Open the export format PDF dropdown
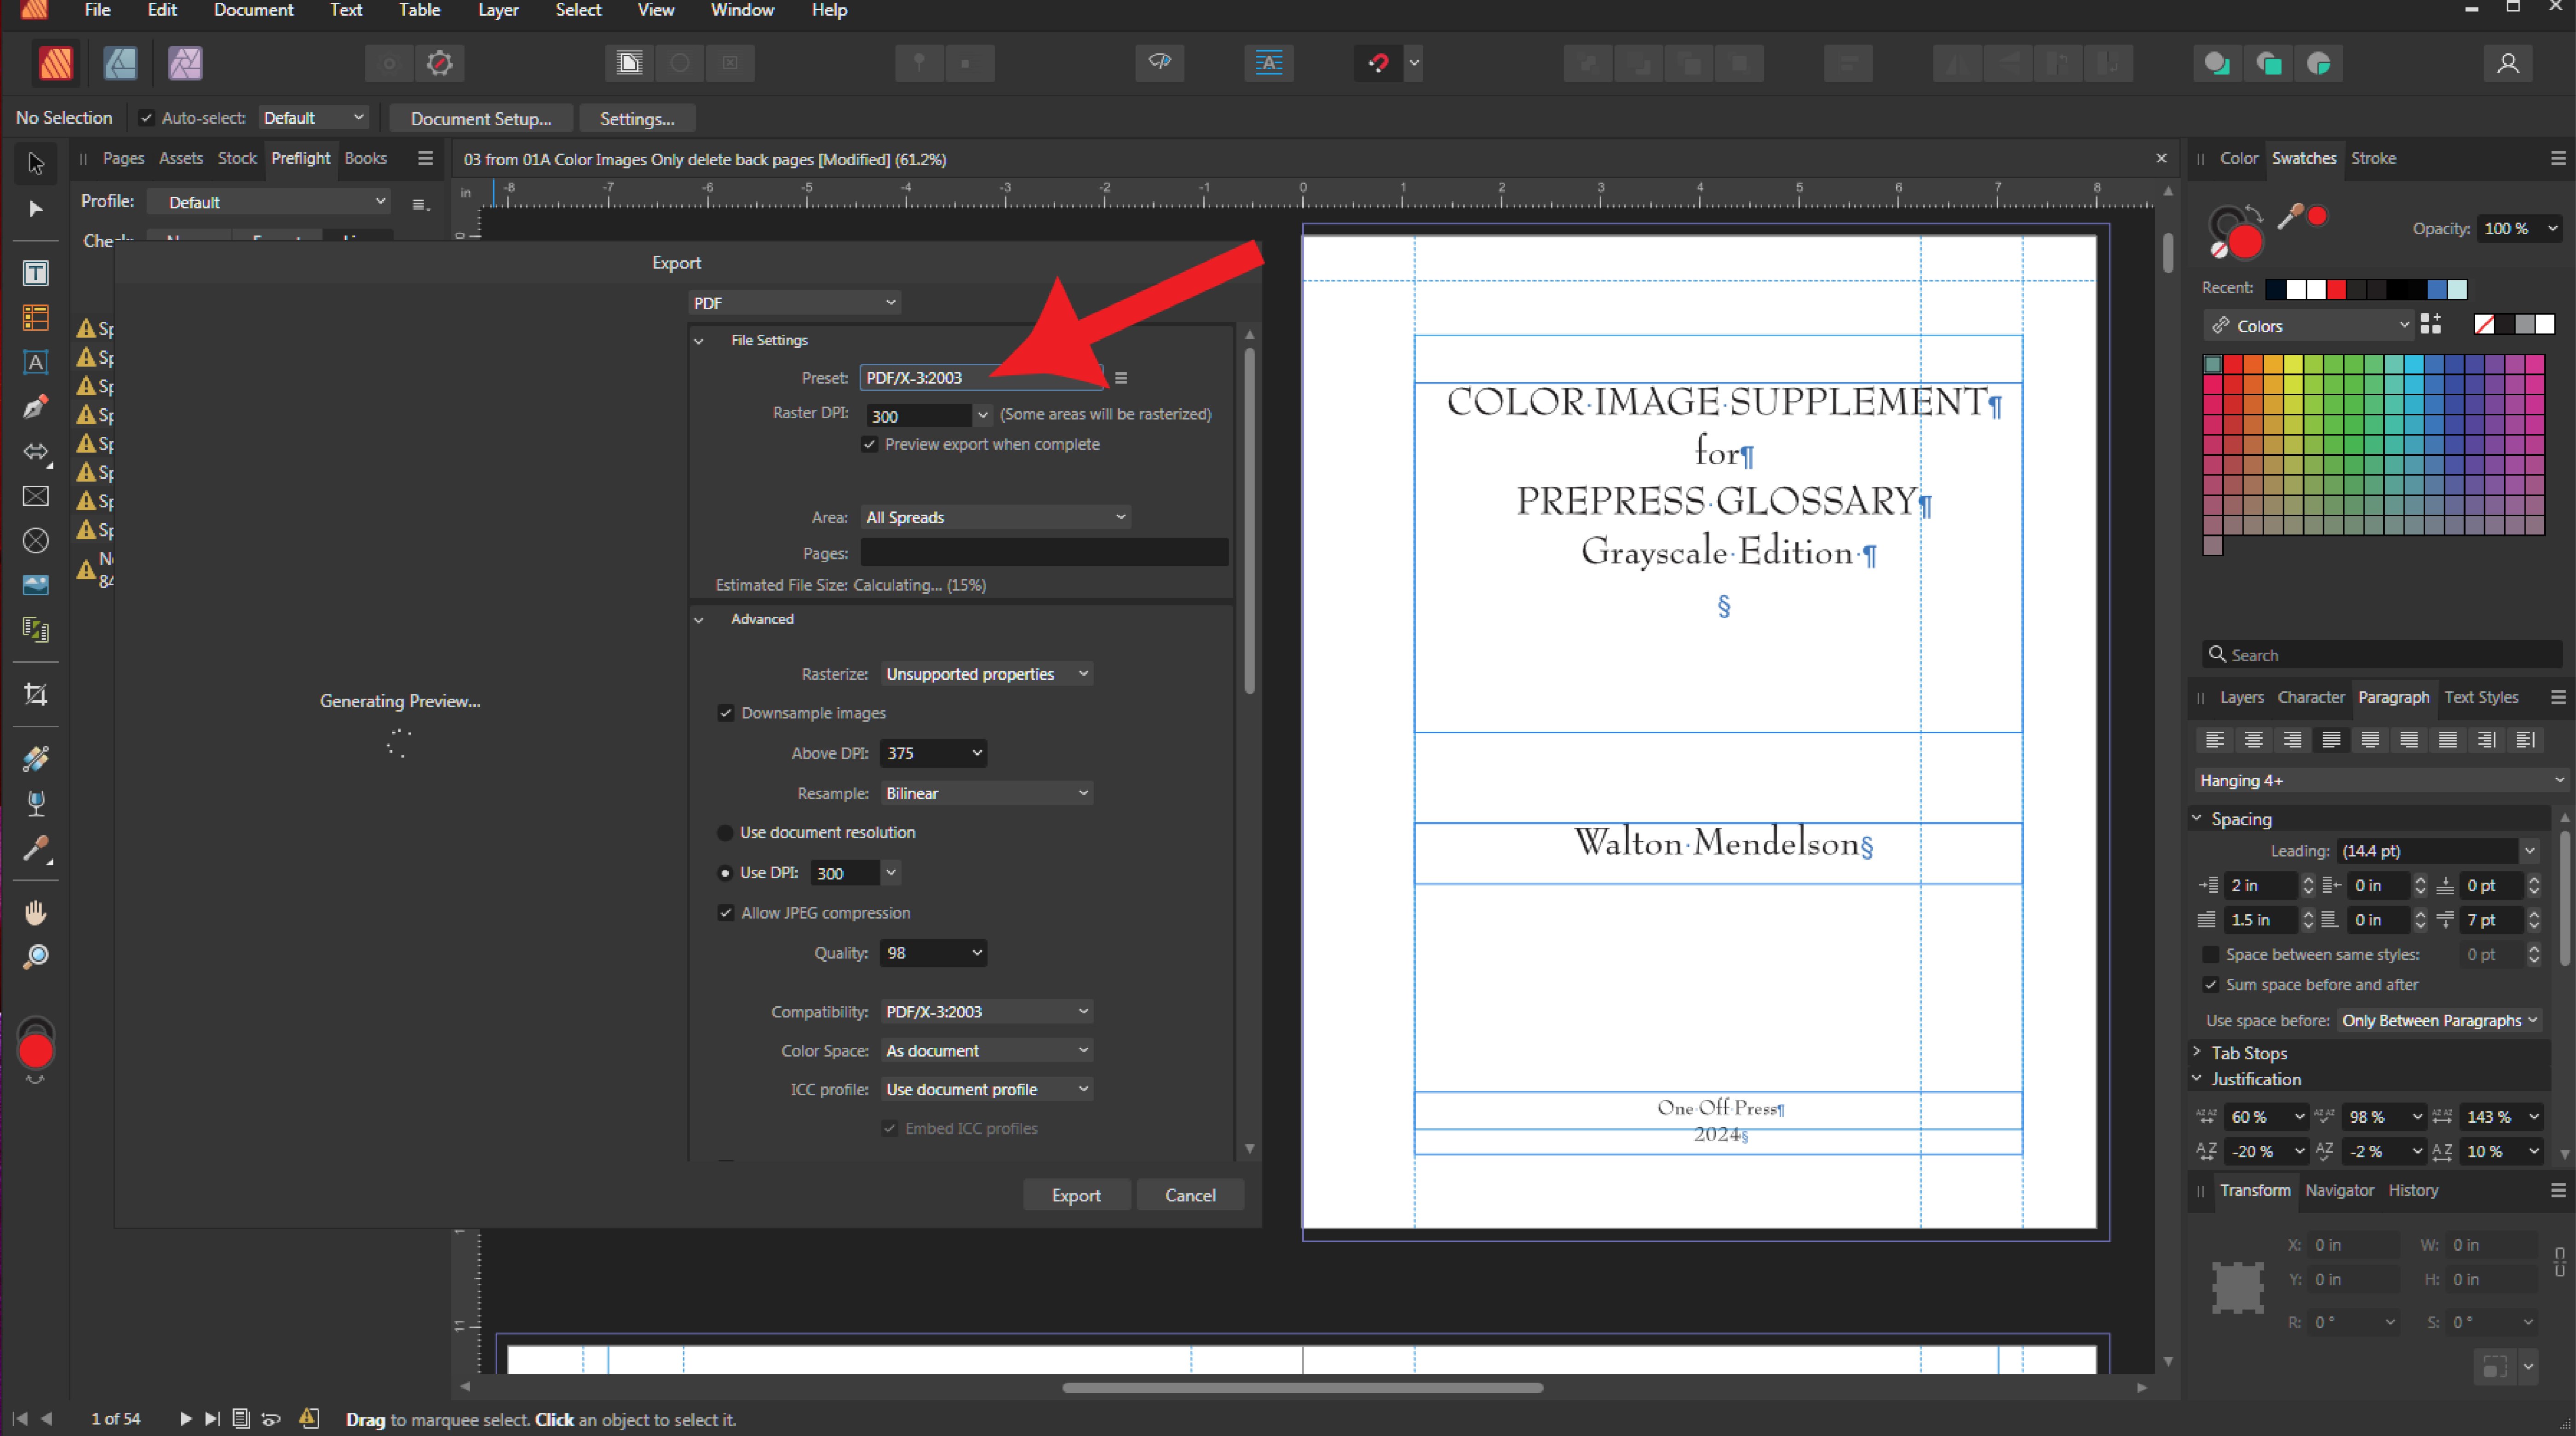 794,303
